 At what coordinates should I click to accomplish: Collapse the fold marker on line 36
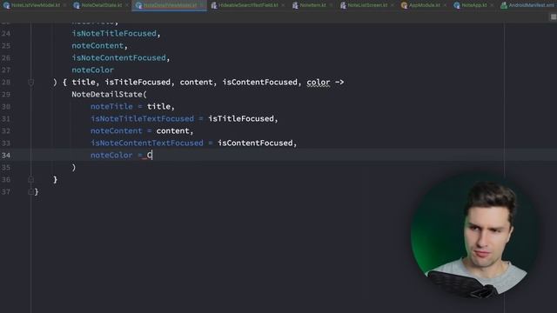(31, 180)
